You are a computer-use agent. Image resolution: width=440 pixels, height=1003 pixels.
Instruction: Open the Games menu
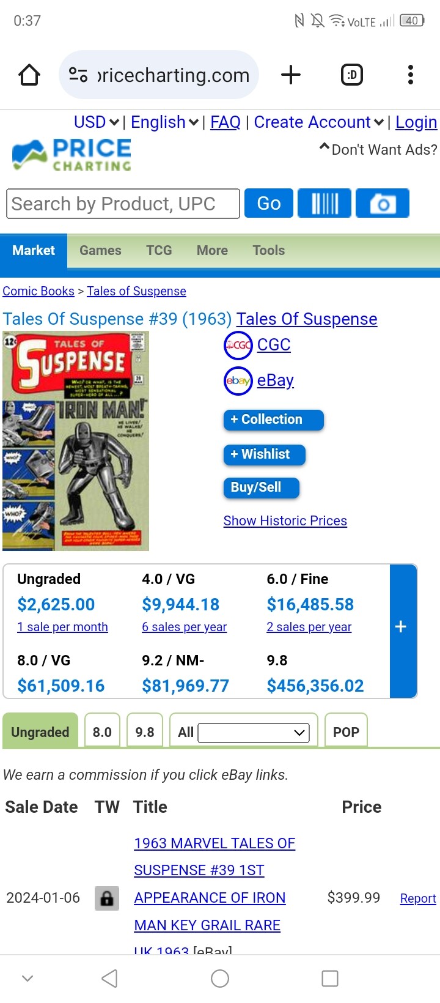(x=100, y=251)
